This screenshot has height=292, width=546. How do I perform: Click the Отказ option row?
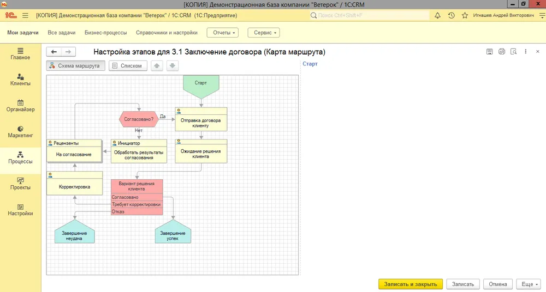tap(136, 211)
